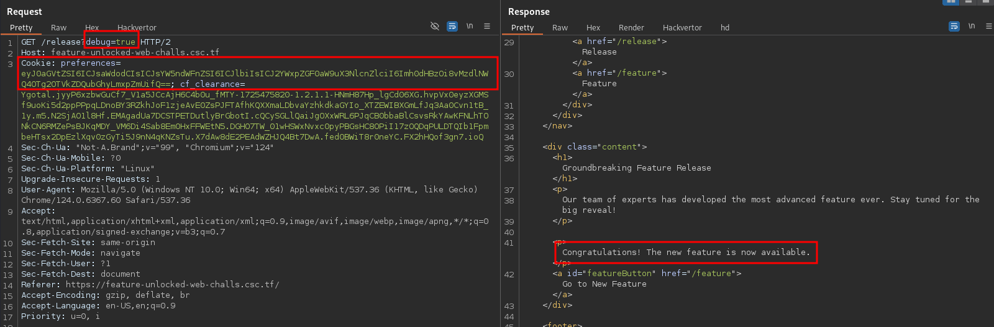Image resolution: width=994 pixels, height=327 pixels.
Task: Click the Sec-Fetch-User header line
Action: pyautogui.click(x=66, y=264)
